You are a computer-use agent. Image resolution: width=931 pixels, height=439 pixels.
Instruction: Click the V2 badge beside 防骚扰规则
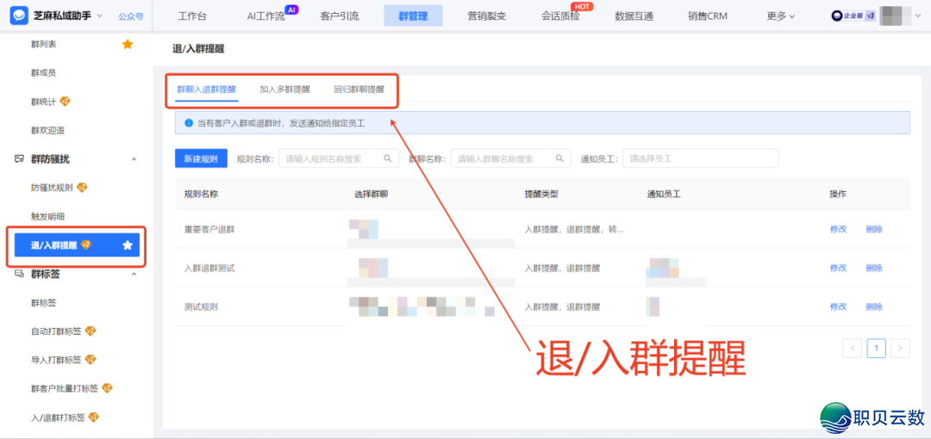[x=82, y=188]
